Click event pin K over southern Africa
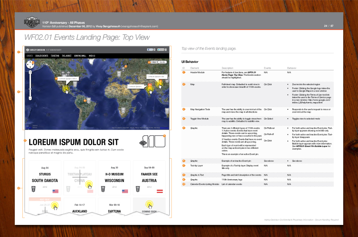Viewport: 358px width, 237px height. coord(124,111)
